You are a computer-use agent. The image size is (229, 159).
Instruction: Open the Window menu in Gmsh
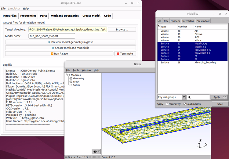pyautogui.click(x=86, y=70)
